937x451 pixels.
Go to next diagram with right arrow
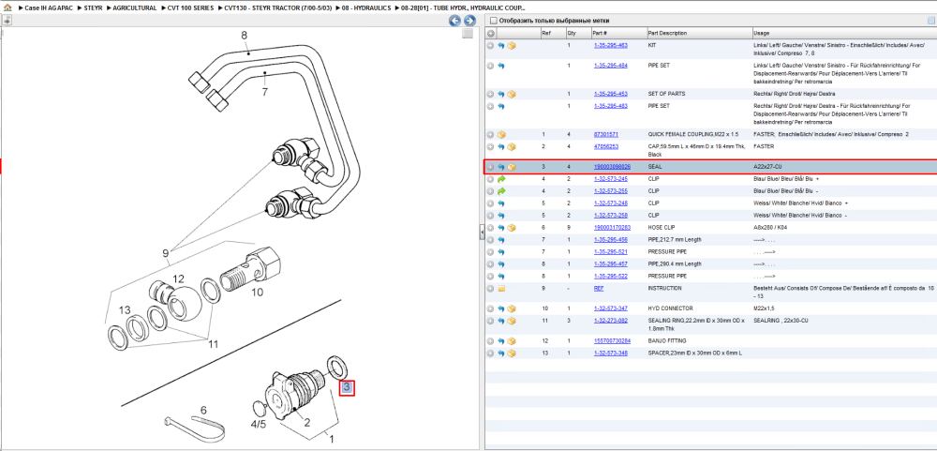(x=469, y=21)
